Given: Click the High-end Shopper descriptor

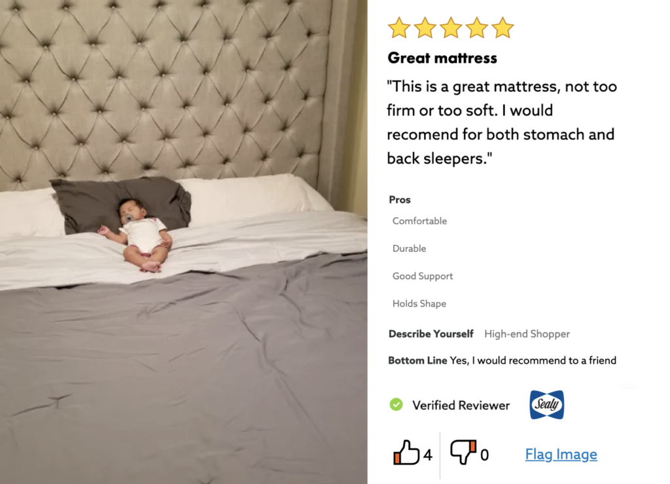Looking at the screenshot, I should pyautogui.click(x=527, y=334).
